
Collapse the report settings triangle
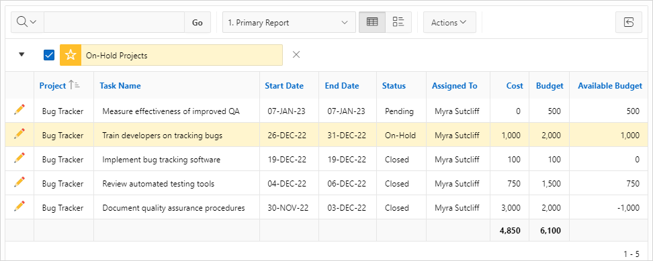point(22,54)
